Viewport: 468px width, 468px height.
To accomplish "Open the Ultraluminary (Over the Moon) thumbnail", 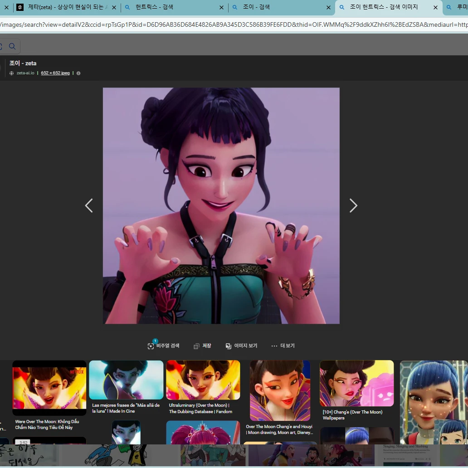I will pyautogui.click(x=203, y=380).
